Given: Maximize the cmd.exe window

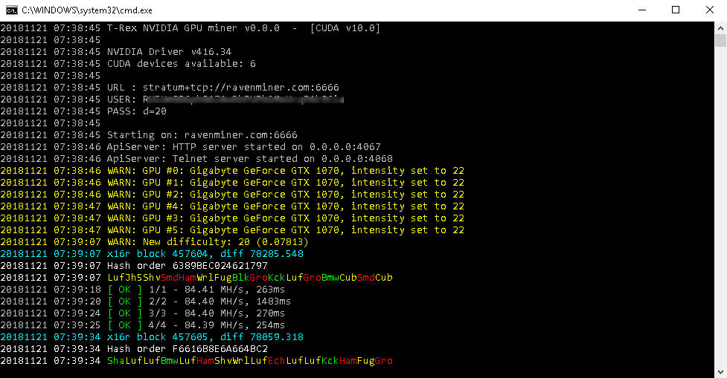Looking at the screenshot, I should click(676, 10).
